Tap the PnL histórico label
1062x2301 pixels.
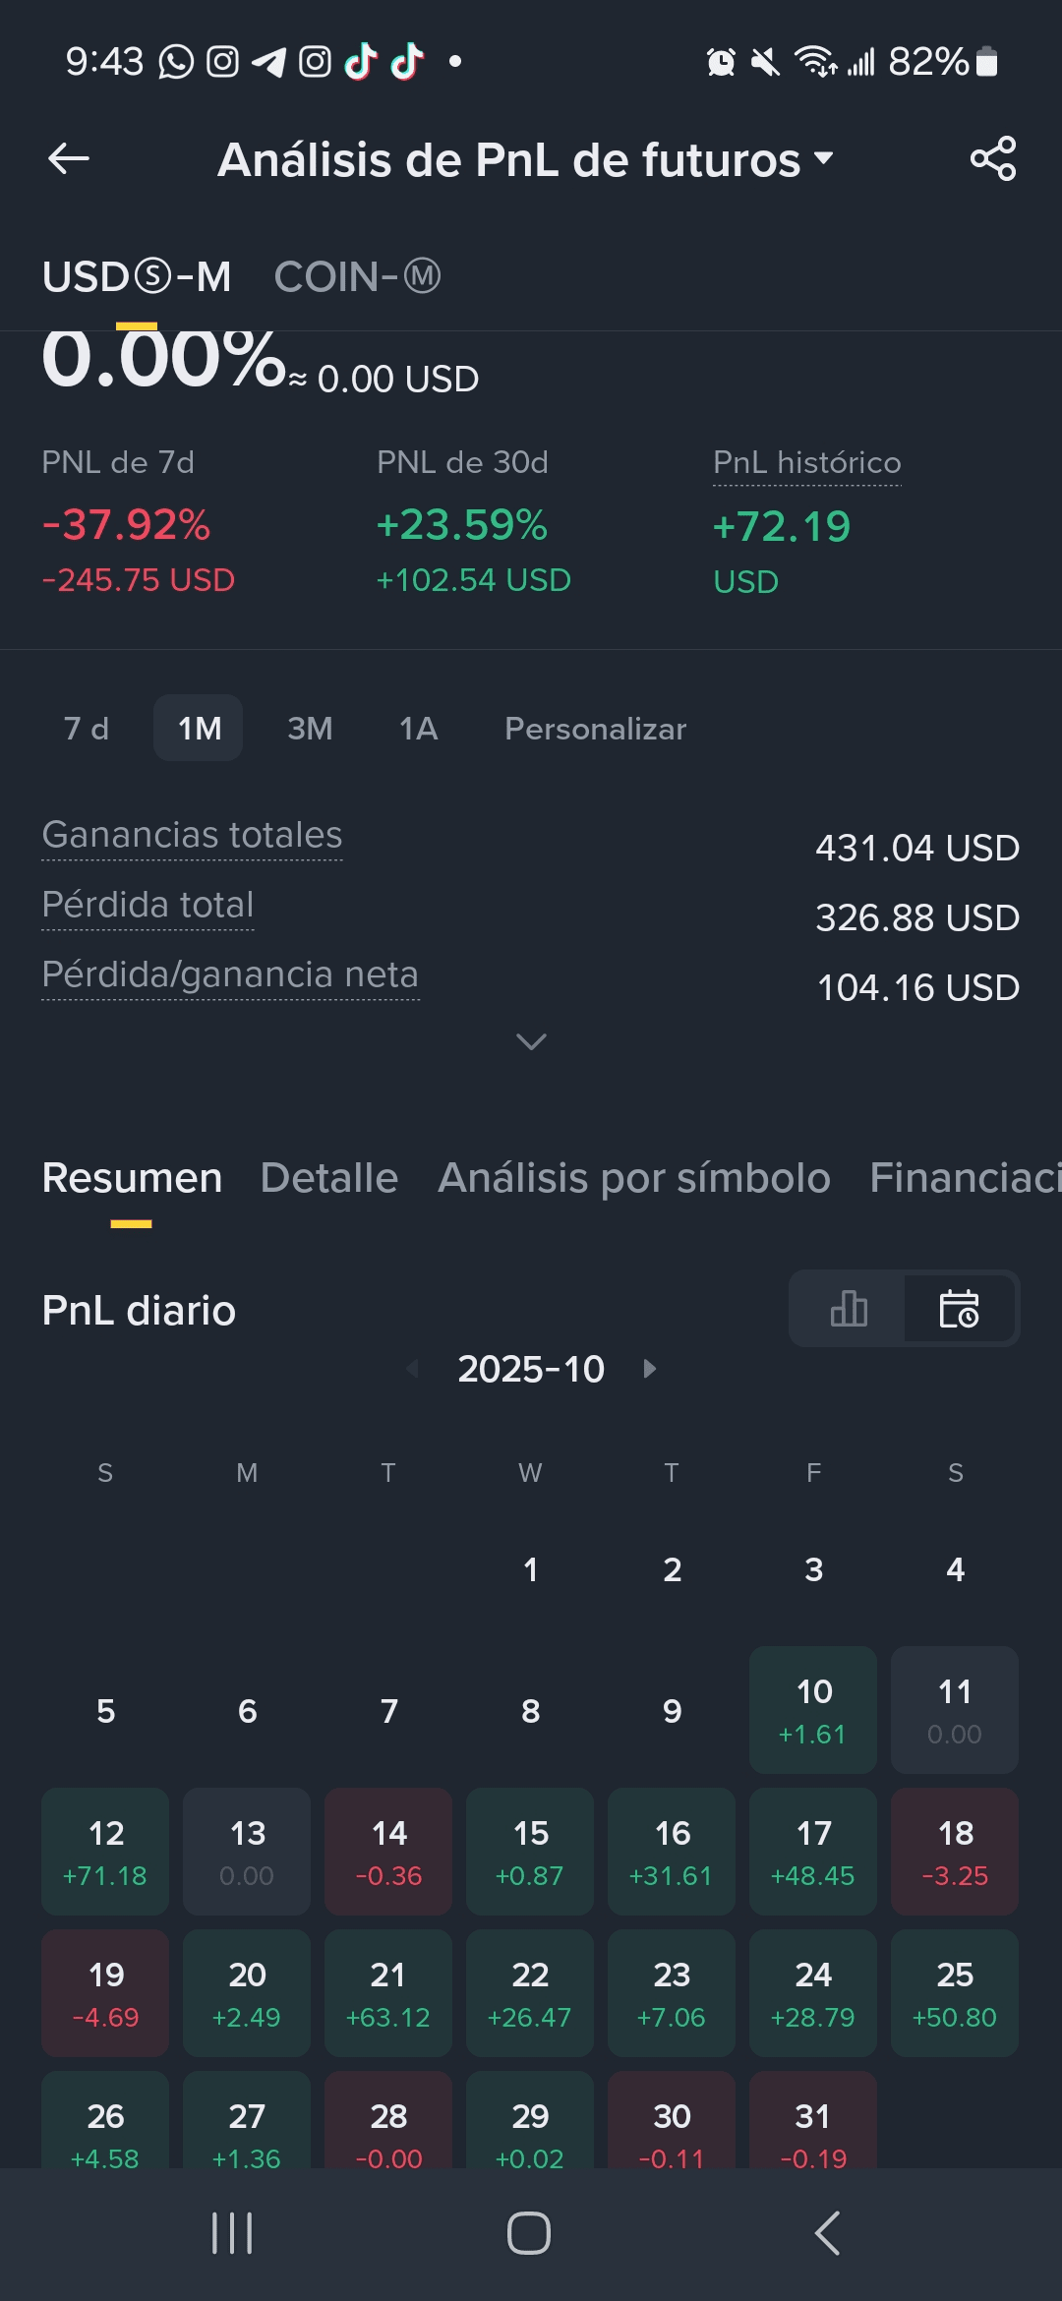(x=806, y=462)
